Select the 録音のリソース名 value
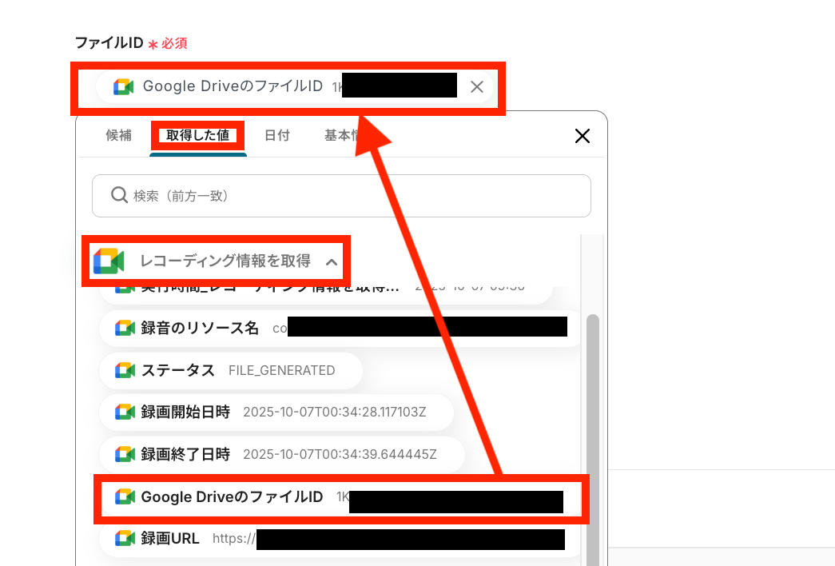The image size is (835, 566). (x=341, y=328)
